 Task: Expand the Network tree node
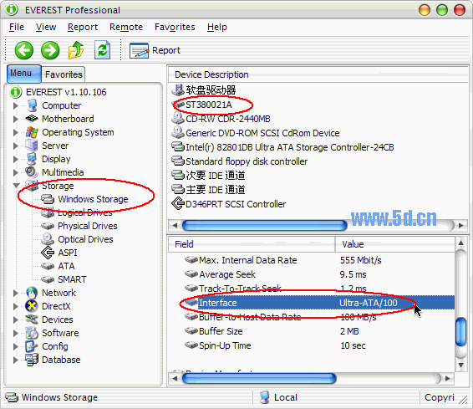pos(15,293)
